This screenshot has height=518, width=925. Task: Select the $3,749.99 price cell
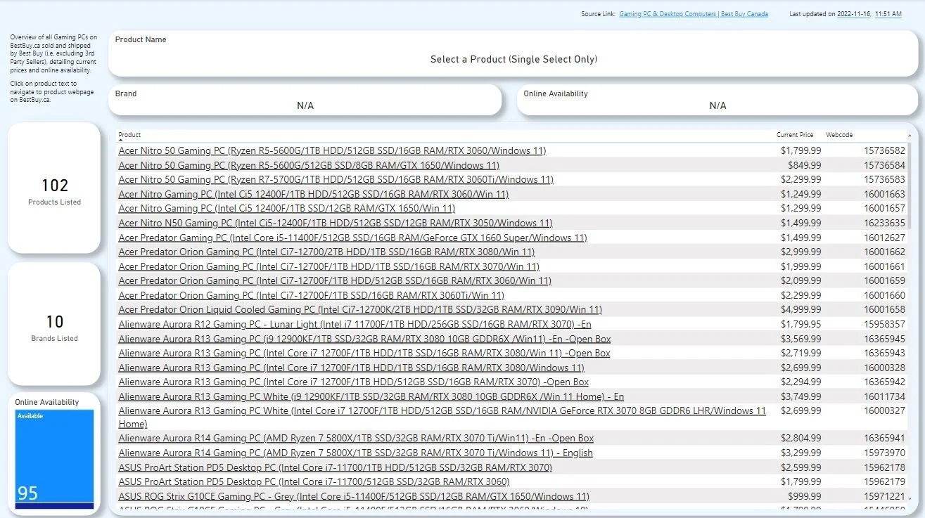pyautogui.click(x=800, y=396)
